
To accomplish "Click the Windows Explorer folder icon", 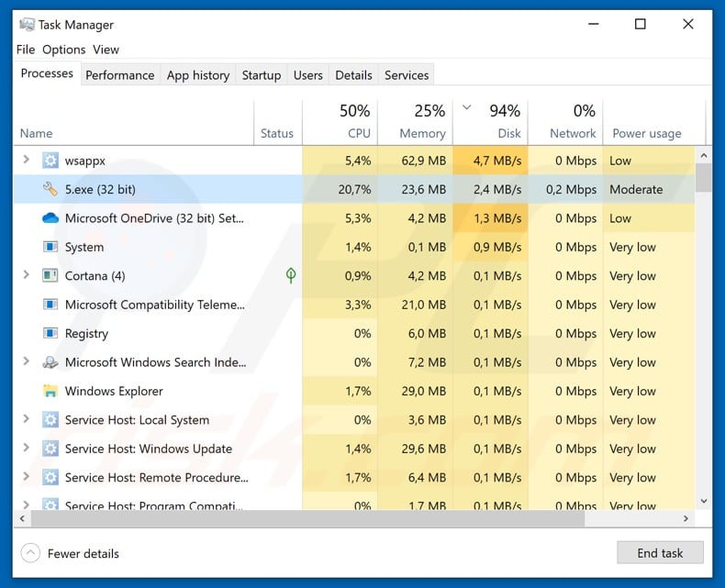I will (x=50, y=391).
